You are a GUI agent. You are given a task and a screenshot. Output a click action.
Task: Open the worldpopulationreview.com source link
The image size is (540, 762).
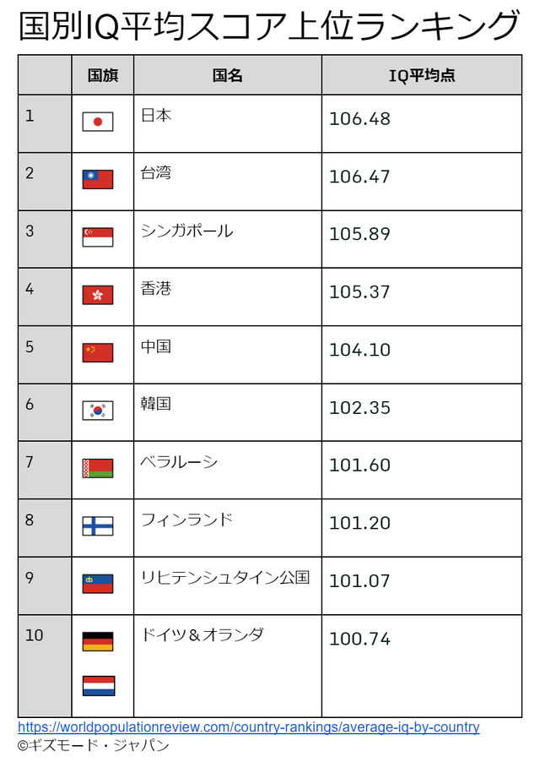pos(249,727)
